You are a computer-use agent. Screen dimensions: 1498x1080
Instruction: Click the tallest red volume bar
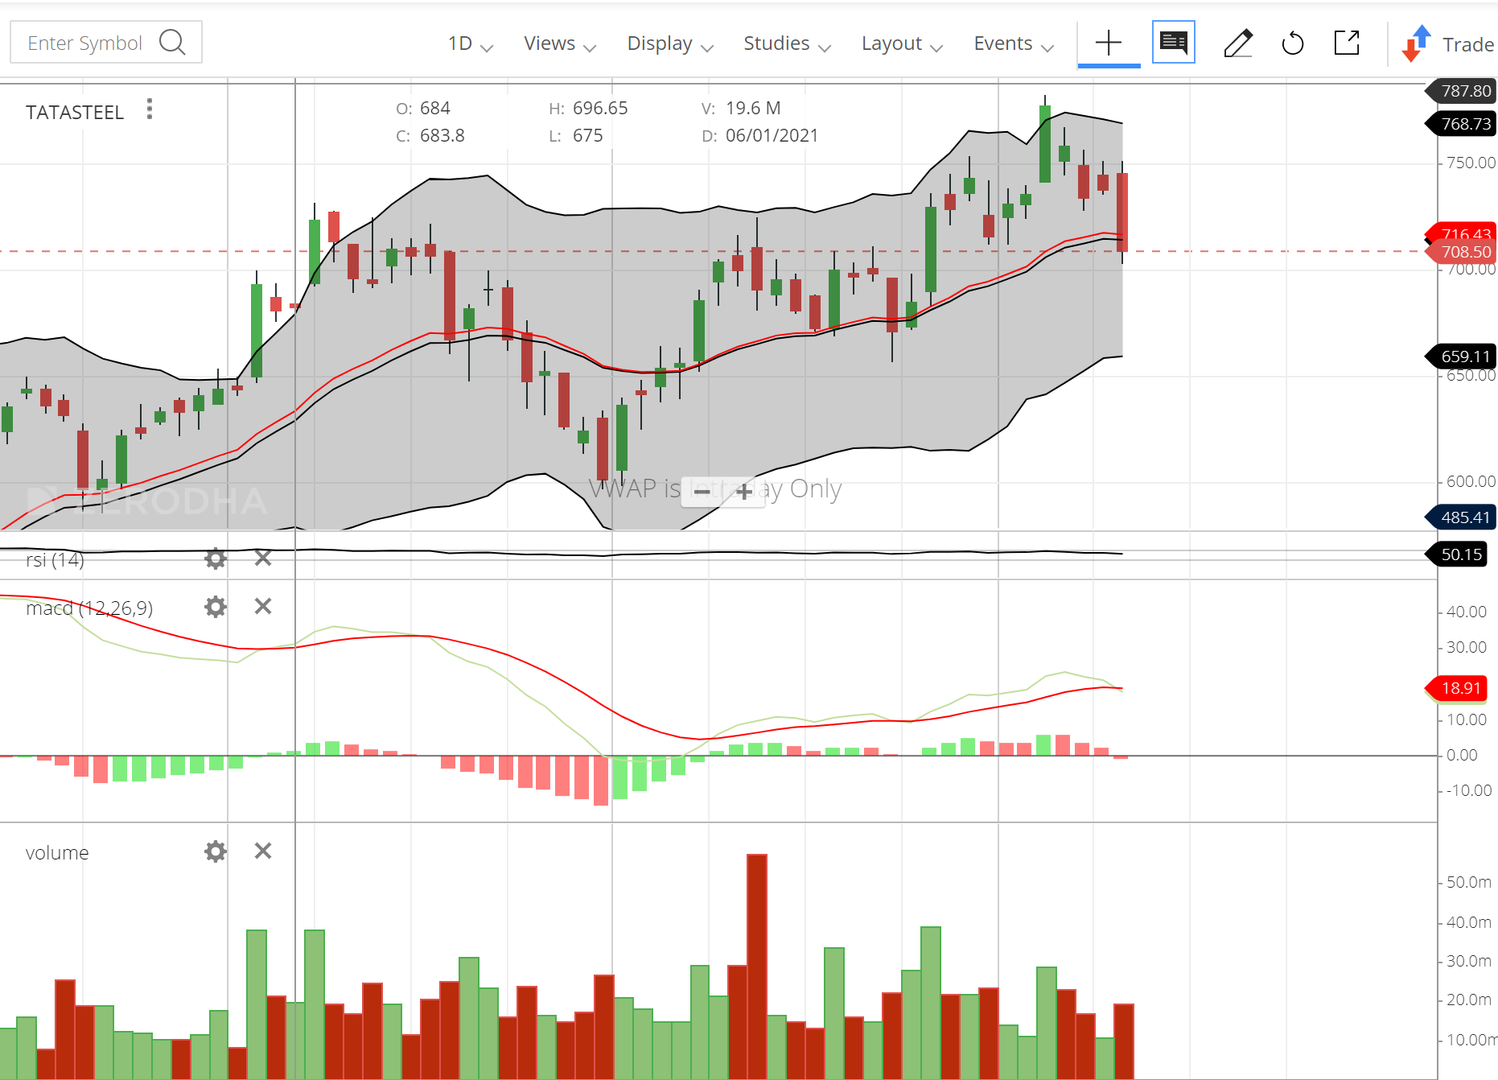pos(757,967)
